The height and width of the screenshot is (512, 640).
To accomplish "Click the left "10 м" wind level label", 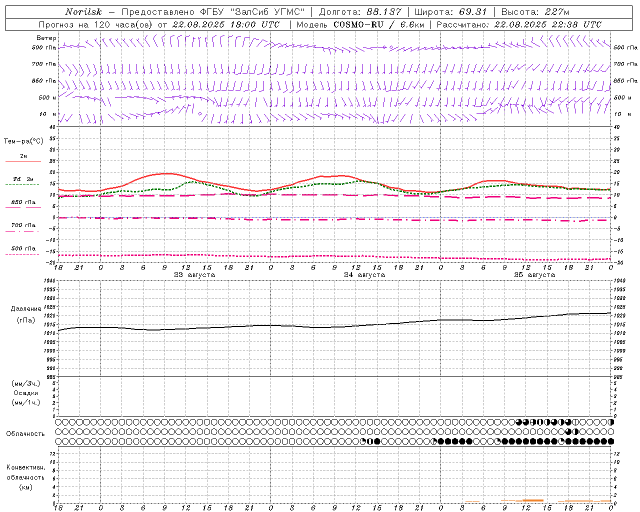I will click(48, 114).
